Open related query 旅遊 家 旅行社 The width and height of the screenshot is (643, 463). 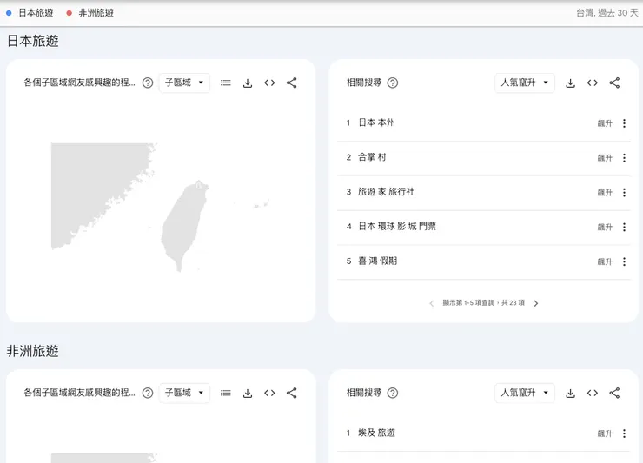click(387, 191)
